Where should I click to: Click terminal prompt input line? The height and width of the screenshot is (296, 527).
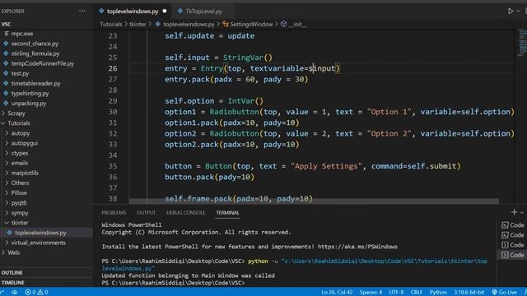pyautogui.click(x=174, y=283)
